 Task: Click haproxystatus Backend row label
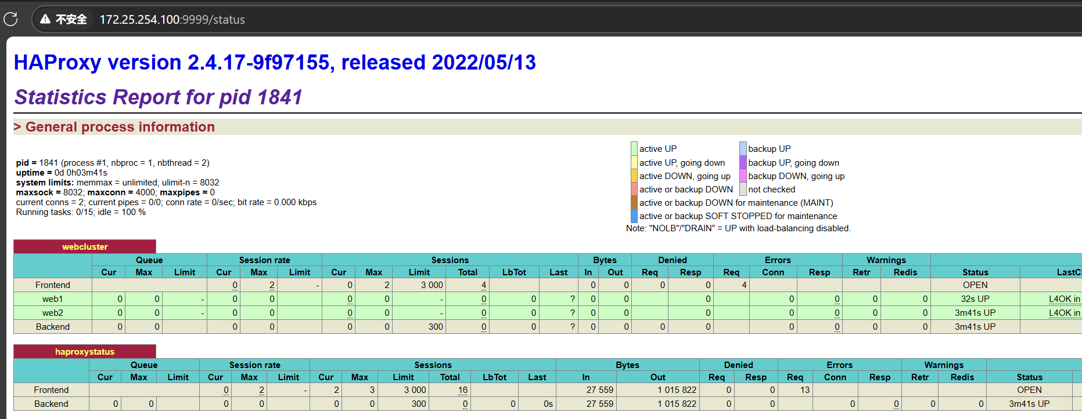point(51,404)
